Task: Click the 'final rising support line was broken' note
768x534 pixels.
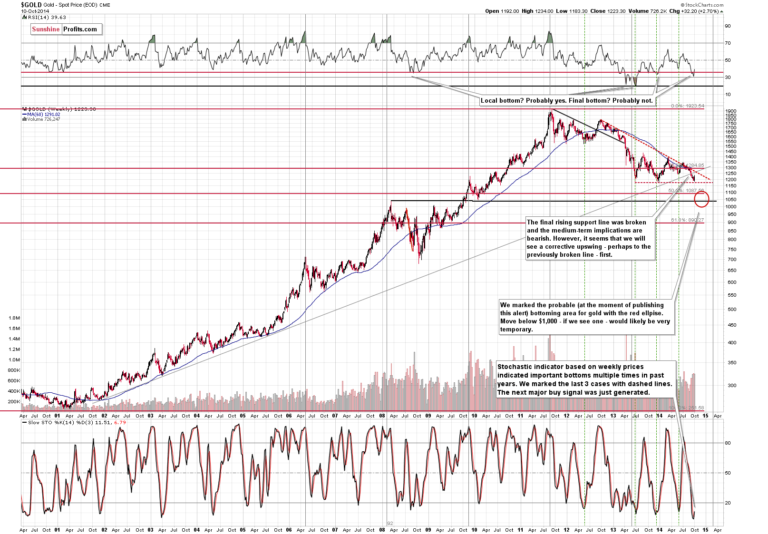Action: (590, 239)
